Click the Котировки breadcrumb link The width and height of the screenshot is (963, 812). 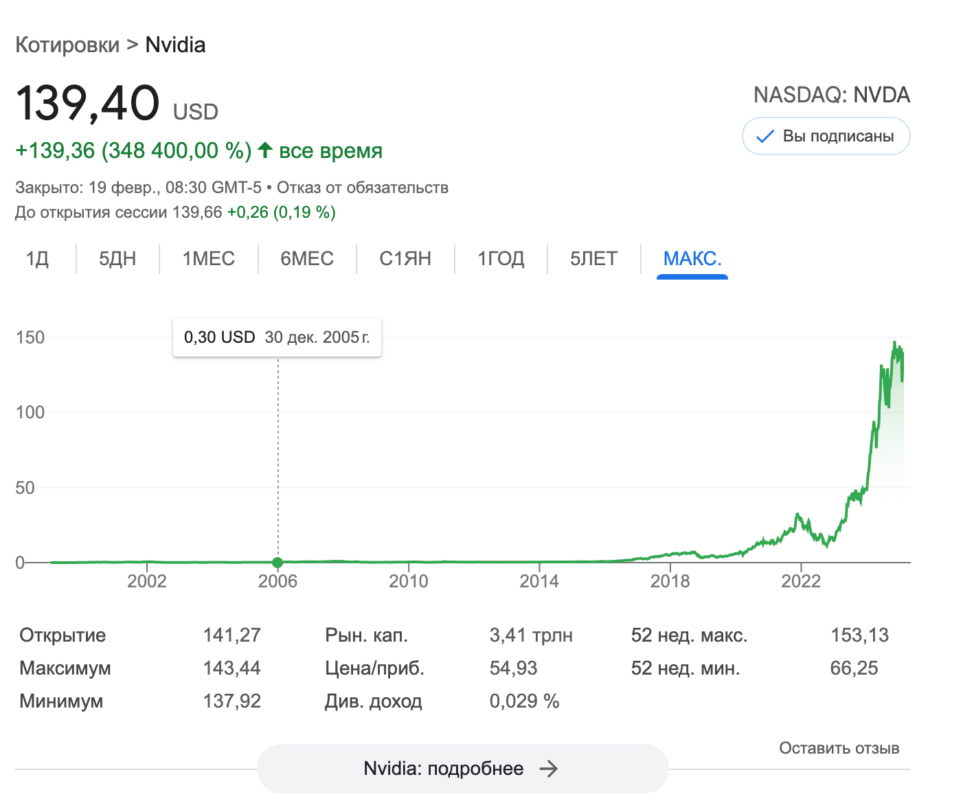67,45
